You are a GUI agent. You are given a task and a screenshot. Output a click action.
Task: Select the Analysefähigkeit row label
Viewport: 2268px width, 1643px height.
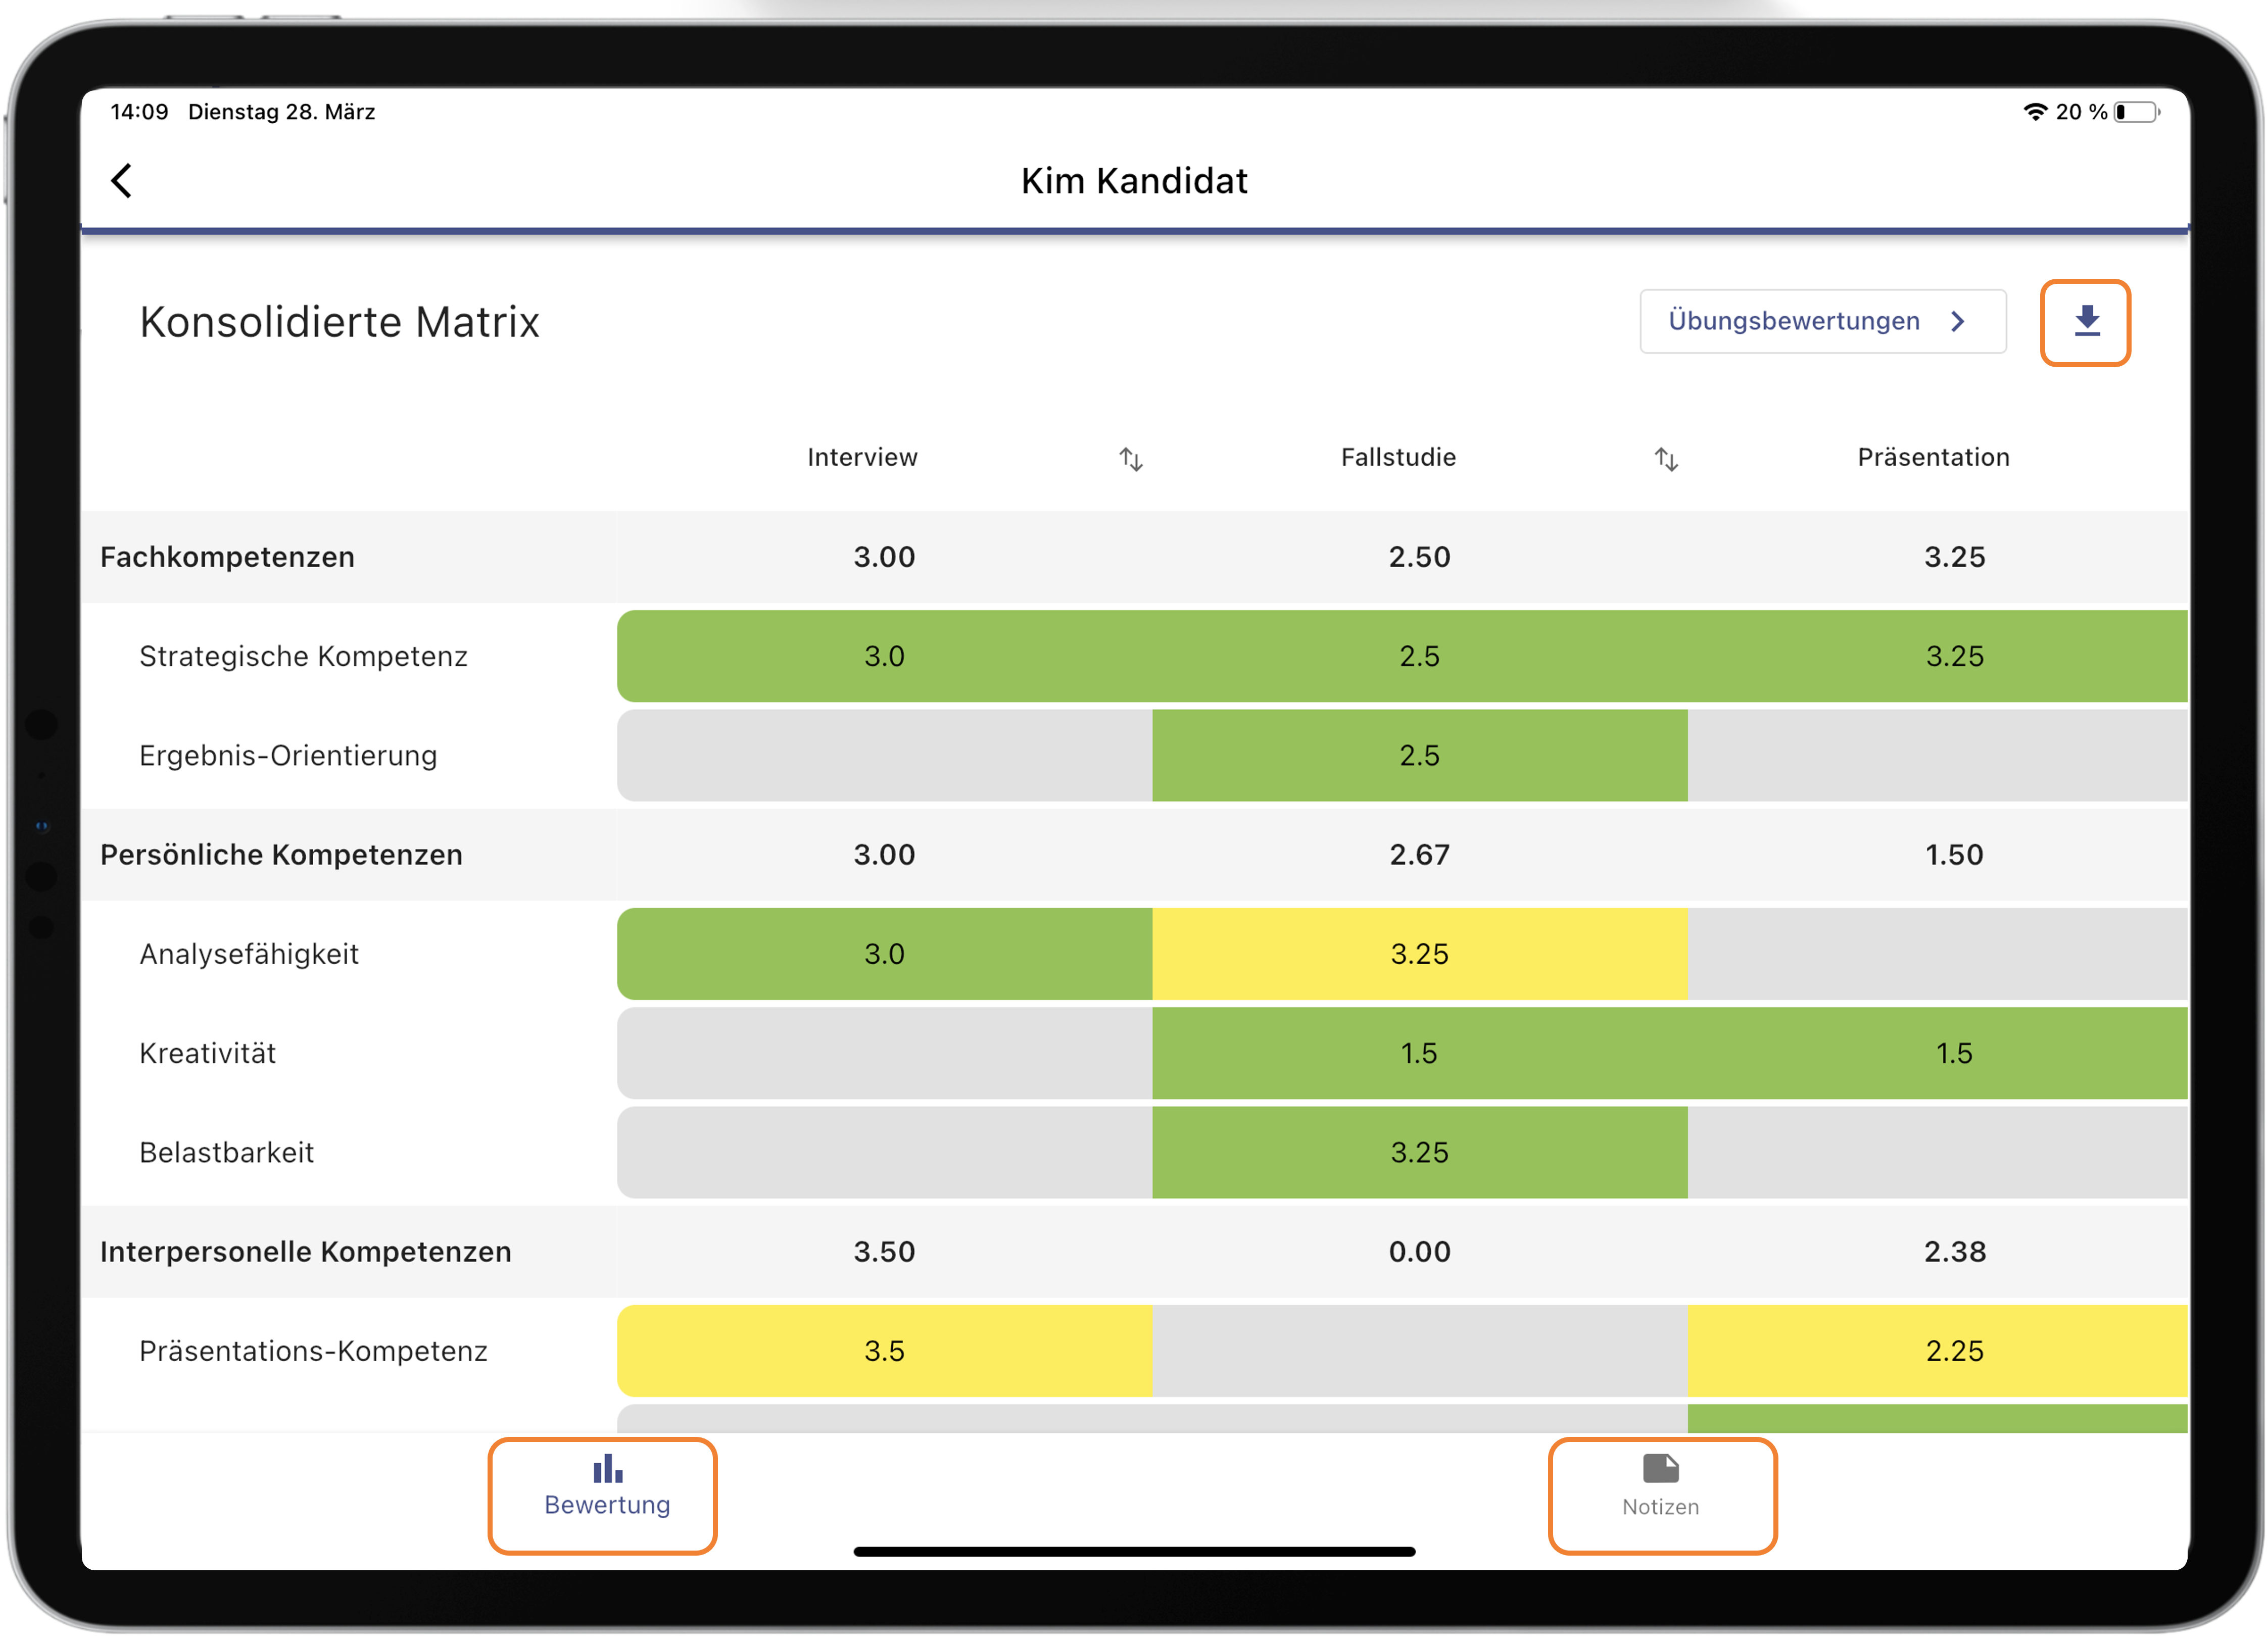coord(249,954)
